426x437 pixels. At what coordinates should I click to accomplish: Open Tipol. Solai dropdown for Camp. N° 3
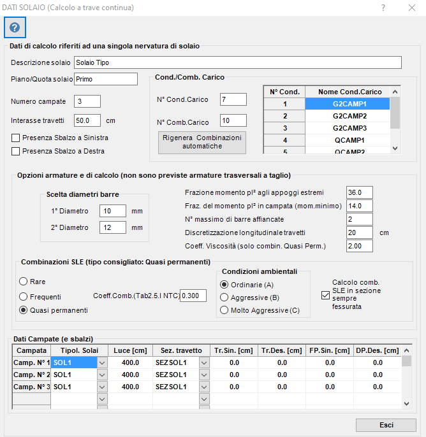point(102,387)
